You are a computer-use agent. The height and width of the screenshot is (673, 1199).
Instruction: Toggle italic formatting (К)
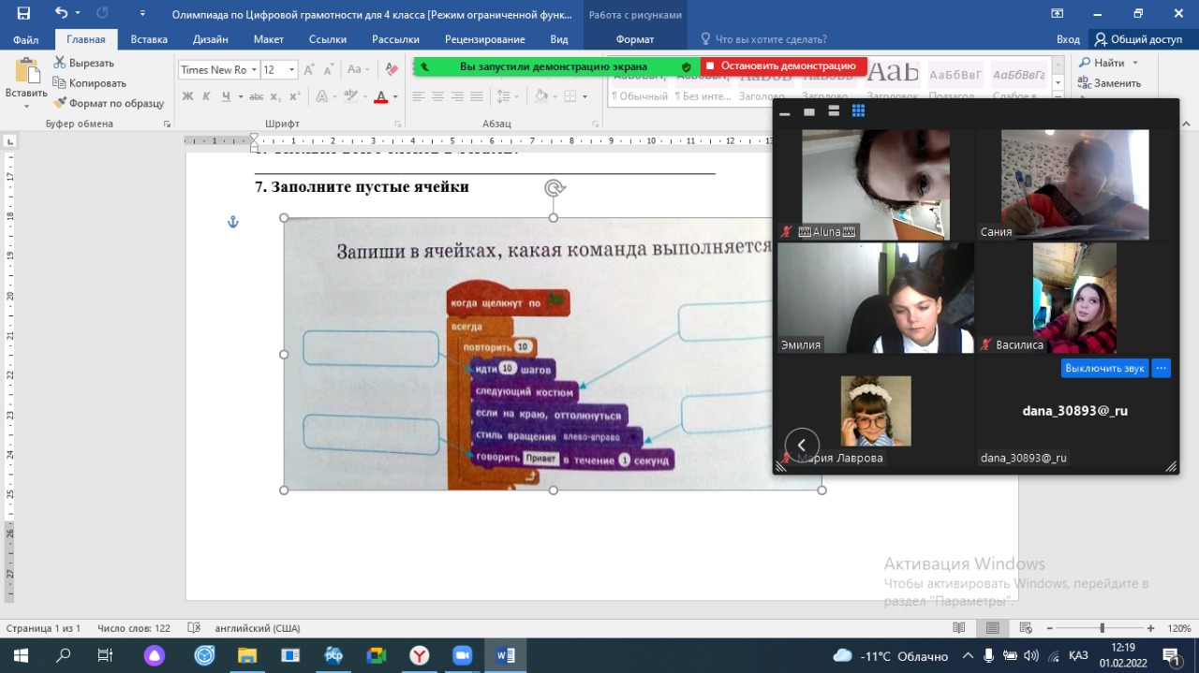[x=207, y=96]
